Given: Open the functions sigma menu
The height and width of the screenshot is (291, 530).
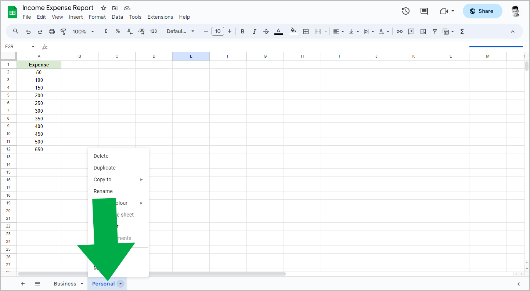Looking at the screenshot, I should point(462,32).
